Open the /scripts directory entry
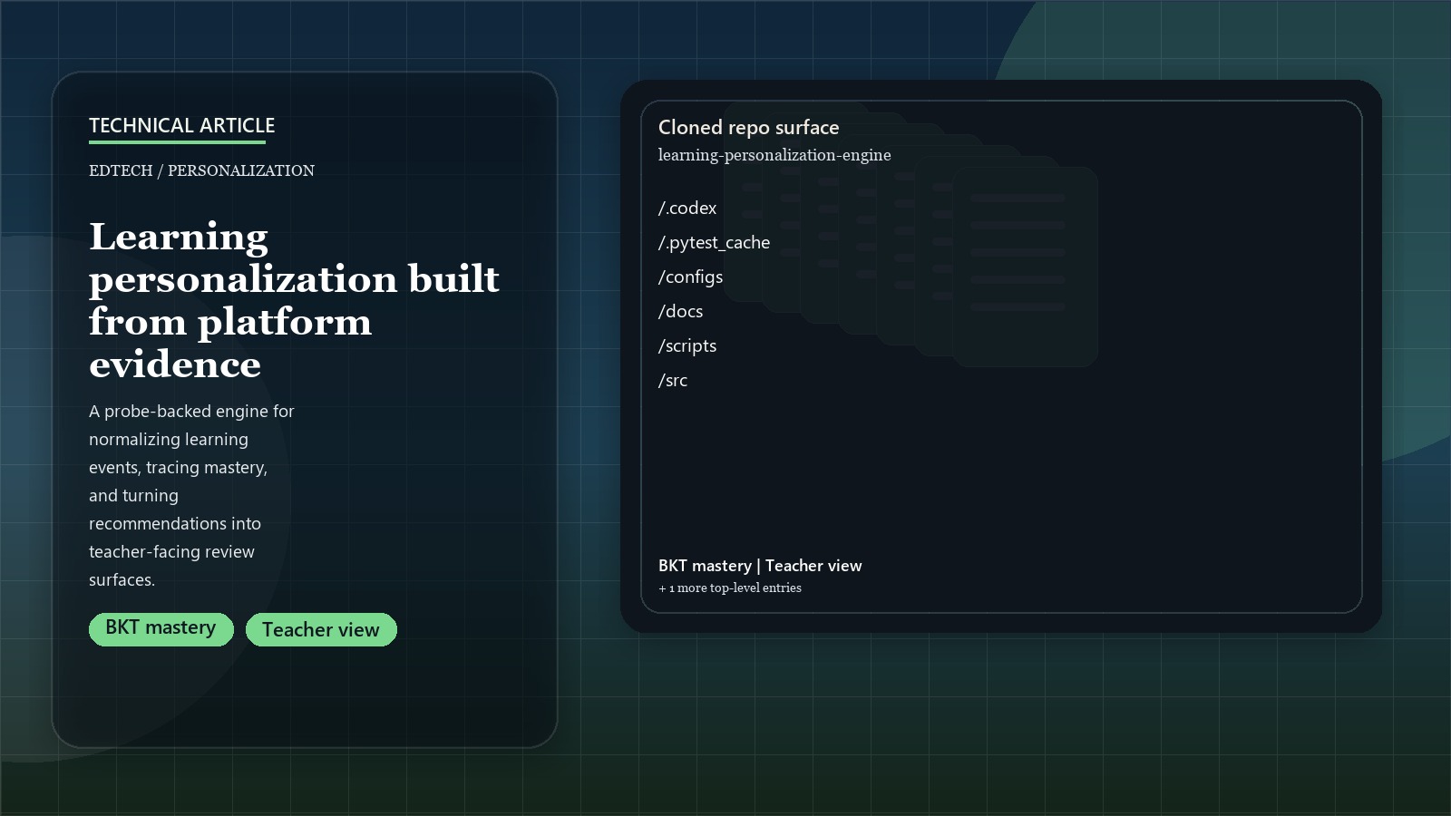 click(x=687, y=345)
